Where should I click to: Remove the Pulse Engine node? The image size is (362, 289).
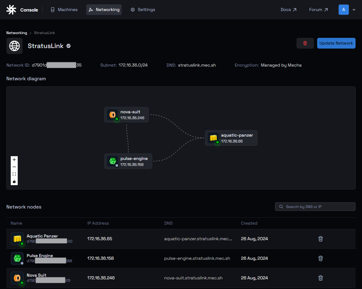tap(320, 258)
